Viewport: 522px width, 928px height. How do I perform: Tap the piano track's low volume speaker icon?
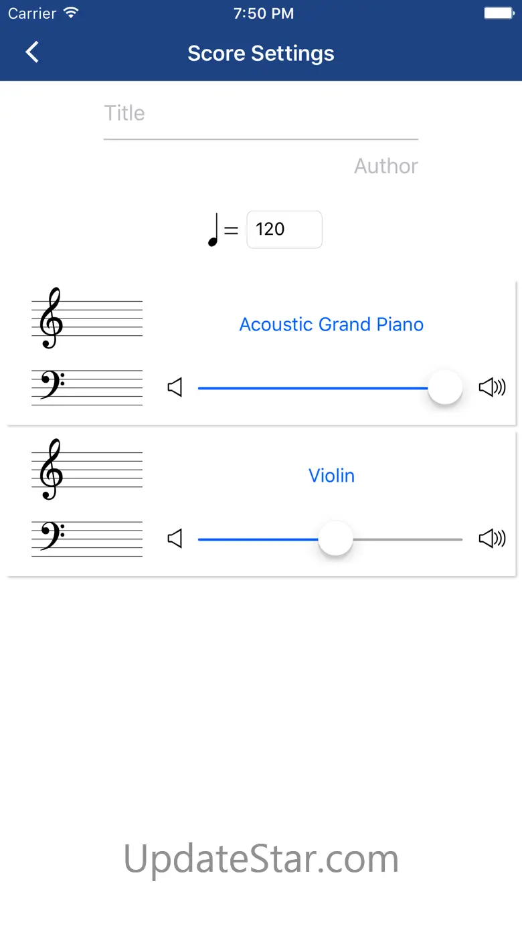point(175,387)
